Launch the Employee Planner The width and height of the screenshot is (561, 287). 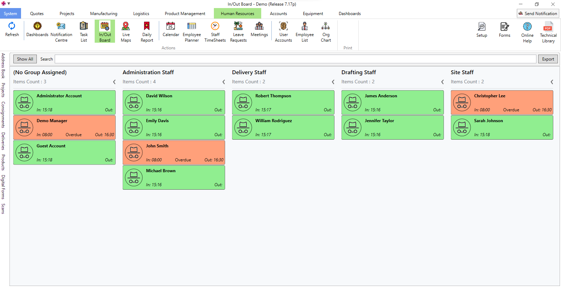(192, 32)
